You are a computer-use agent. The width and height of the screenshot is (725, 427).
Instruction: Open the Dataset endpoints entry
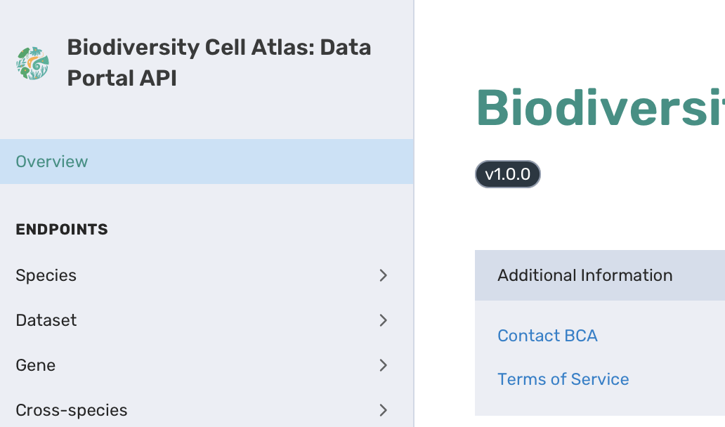pos(46,320)
